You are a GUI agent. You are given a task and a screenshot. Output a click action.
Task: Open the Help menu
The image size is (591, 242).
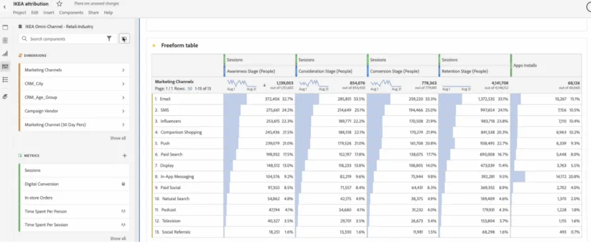point(108,12)
